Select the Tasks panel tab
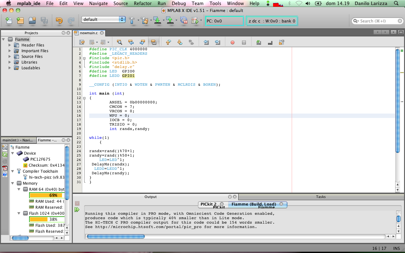The width and height of the screenshot is (405, 253). point(321,197)
